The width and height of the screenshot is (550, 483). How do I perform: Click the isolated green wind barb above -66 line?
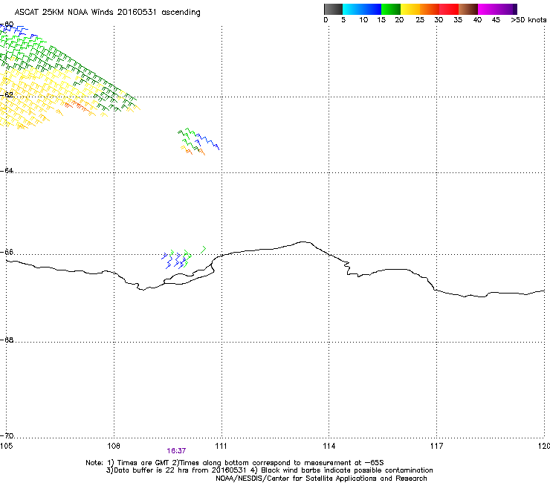203,250
